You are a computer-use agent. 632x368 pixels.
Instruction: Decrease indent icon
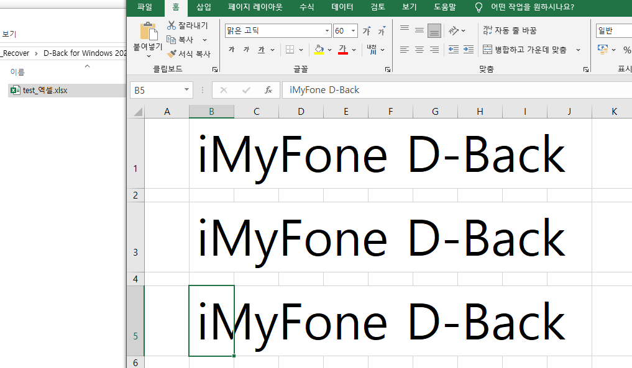(454, 50)
